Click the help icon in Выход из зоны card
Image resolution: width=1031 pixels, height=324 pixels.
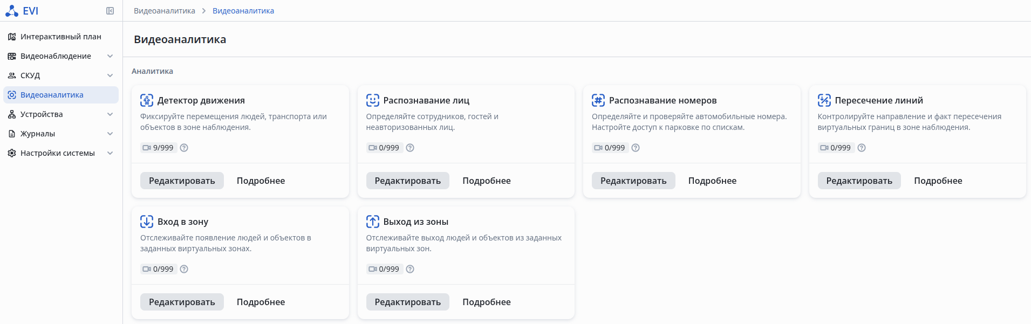410,269
